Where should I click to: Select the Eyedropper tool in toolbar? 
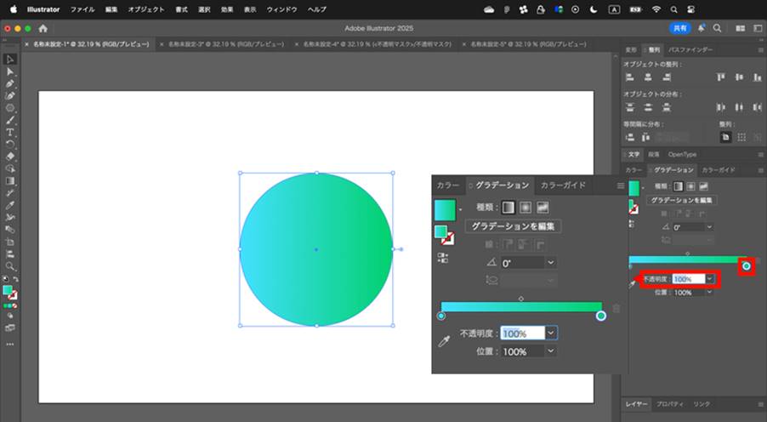10,205
